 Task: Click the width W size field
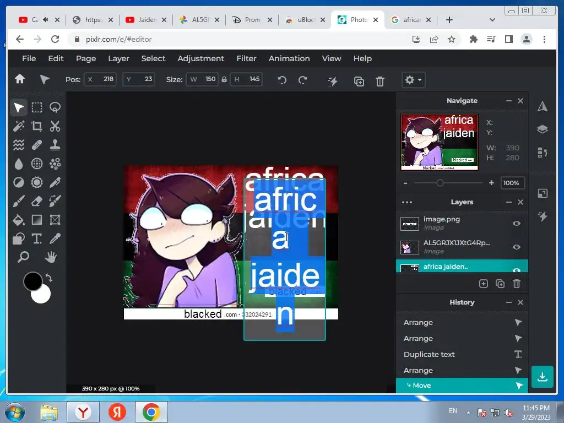coord(202,79)
